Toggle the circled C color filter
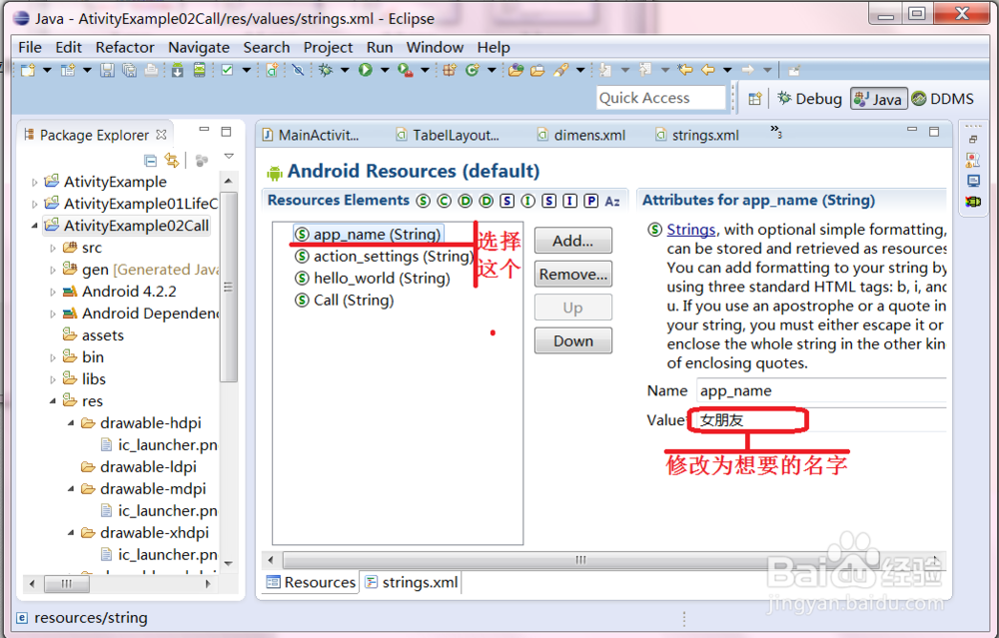Viewport: 999px width, 638px height. (445, 202)
